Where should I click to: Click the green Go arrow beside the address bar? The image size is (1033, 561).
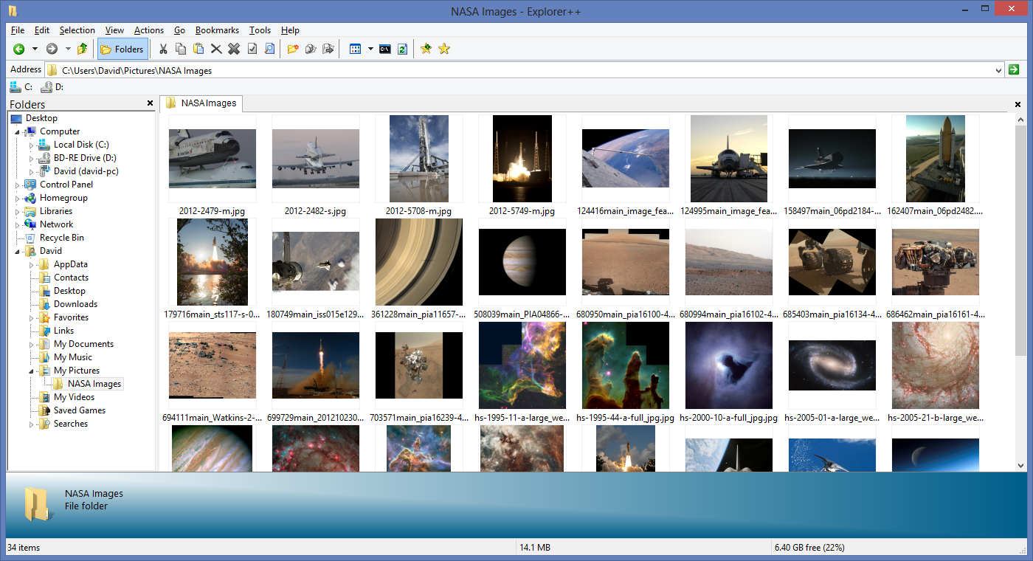[x=1014, y=69]
